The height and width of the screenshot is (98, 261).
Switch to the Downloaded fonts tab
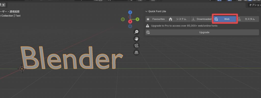201,19
